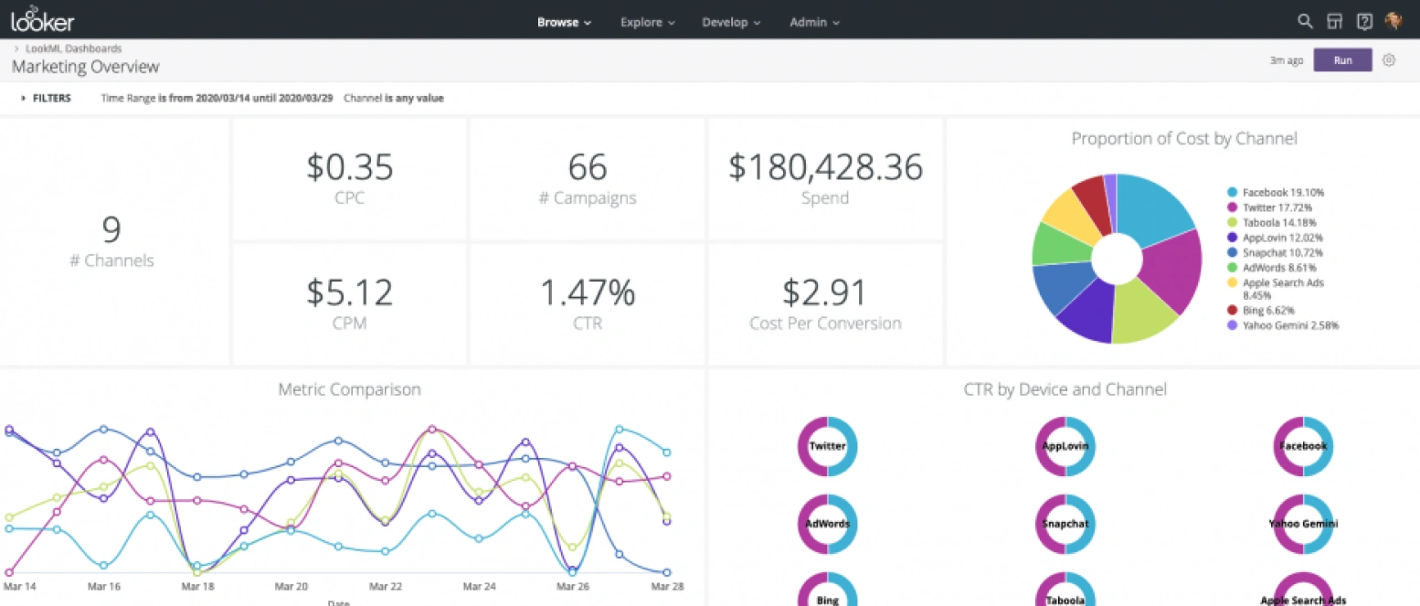Click the Snapchat 10.72% legend label
This screenshot has width=1420, height=606.
pos(1282,252)
